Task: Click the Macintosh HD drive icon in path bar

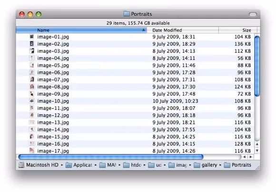Action: pos(21,165)
